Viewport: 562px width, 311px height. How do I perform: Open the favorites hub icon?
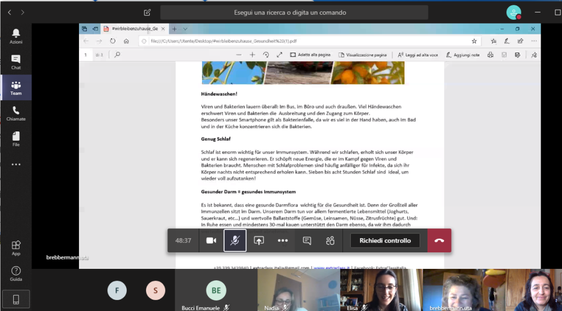(x=493, y=41)
